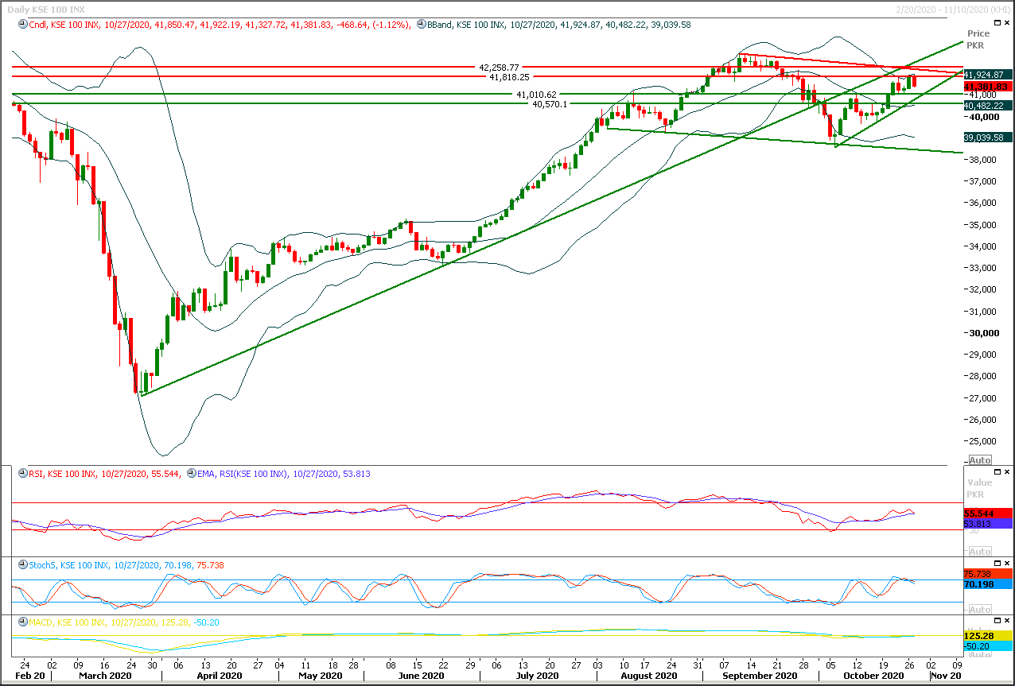Close the RSI indicator panel
The height and width of the screenshot is (686, 1015).
point(1007,471)
